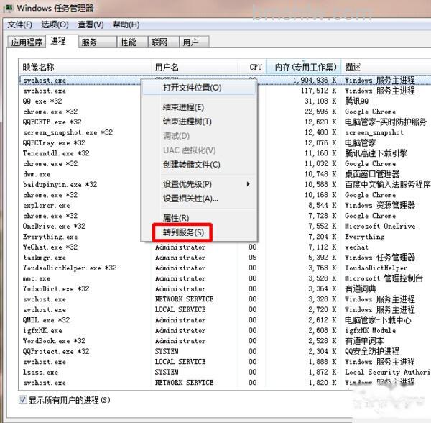Click description 桌面窗口管理器
The image size is (431, 423).
click(x=372, y=174)
